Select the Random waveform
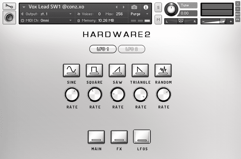This screenshot has width=241, height=159. pyautogui.click(x=163, y=70)
